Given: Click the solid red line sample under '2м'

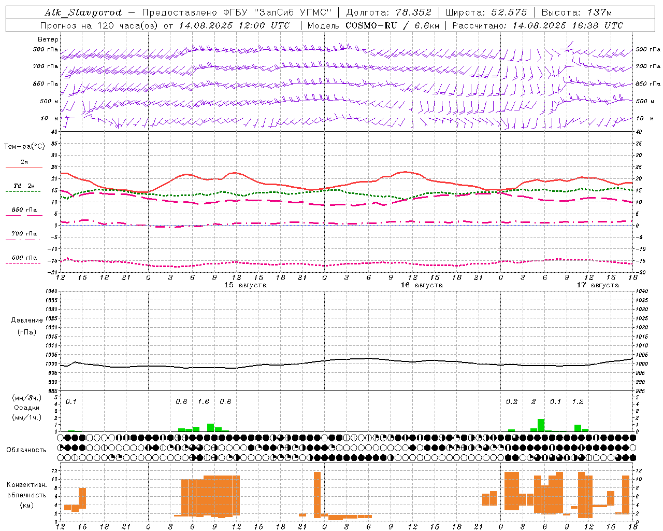Looking at the screenshot, I should (24, 167).
